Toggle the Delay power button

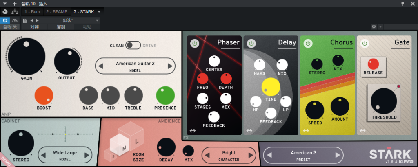click(x=251, y=43)
